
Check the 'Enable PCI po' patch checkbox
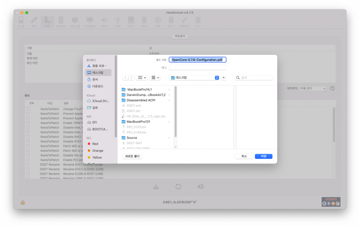(x=28, y=160)
